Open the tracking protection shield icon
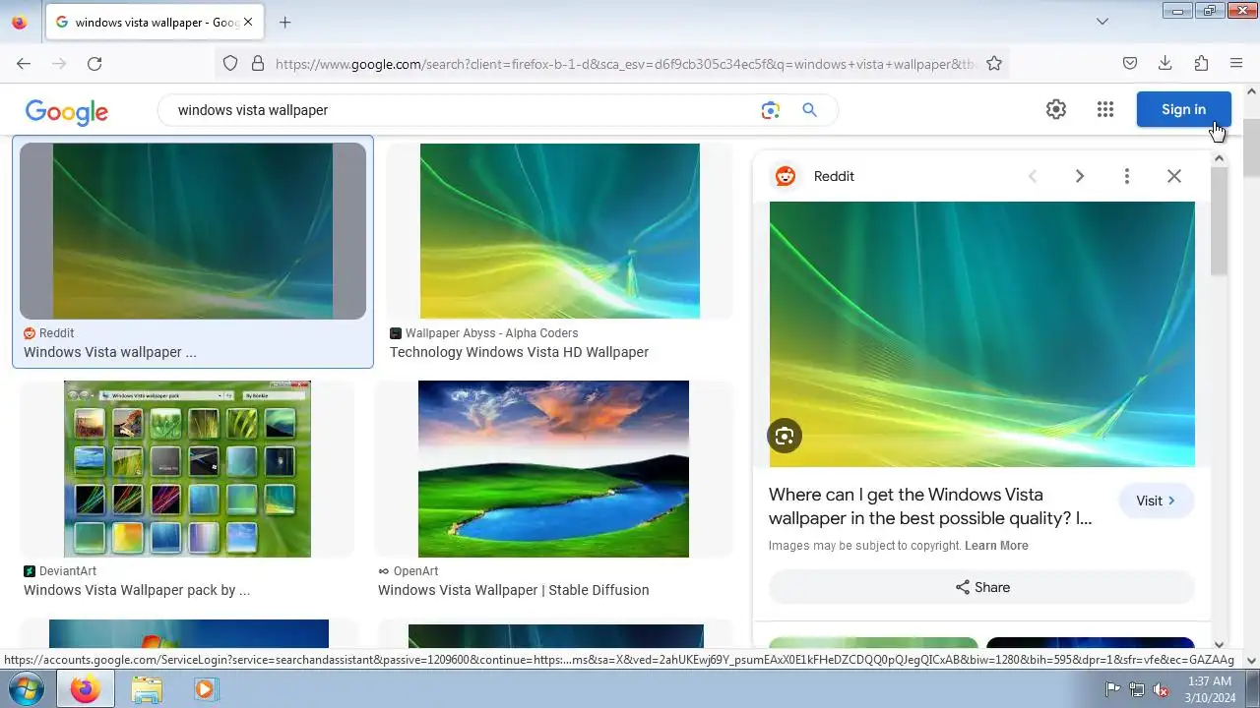This screenshot has width=1260, height=708. 230,64
